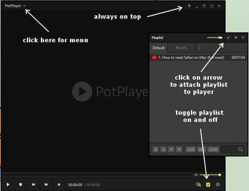This screenshot has width=249, height=191.
Task: Stop playback with the Stop button
Action: [21, 184]
